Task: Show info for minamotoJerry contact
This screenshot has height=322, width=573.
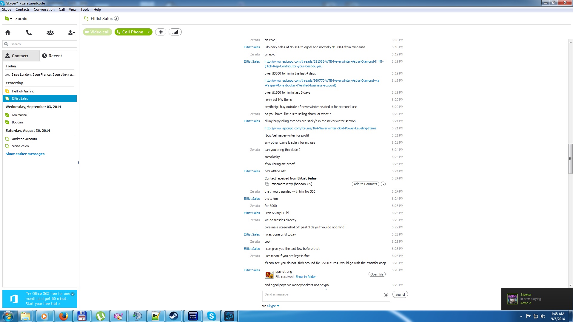Action: (x=383, y=184)
